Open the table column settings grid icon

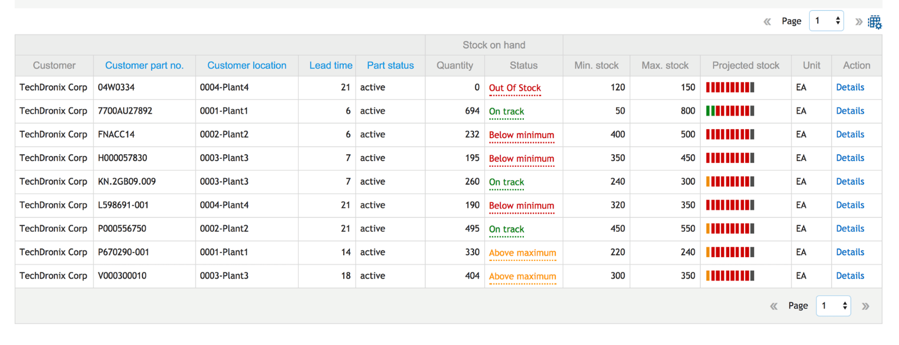[x=874, y=22]
